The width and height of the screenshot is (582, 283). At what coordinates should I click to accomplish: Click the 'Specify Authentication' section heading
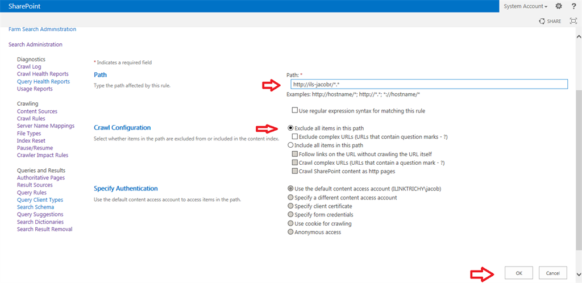point(126,189)
